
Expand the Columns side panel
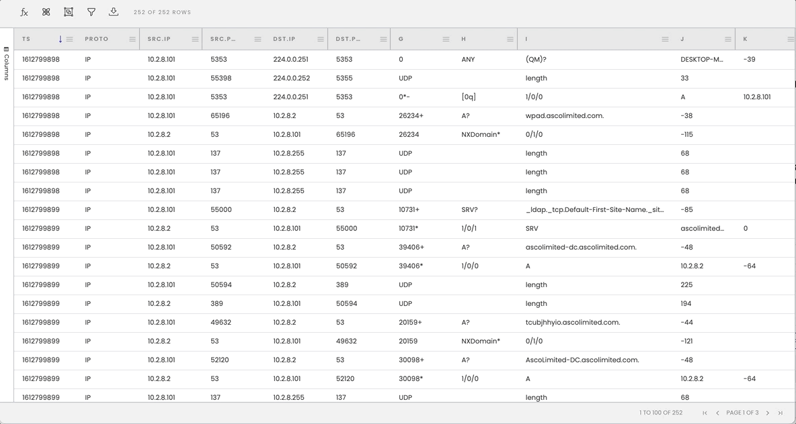pos(7,63)
